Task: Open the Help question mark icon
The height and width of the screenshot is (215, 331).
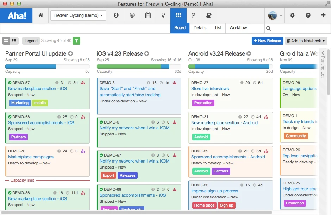Action: pyautogui.click(x=308, y=15)
